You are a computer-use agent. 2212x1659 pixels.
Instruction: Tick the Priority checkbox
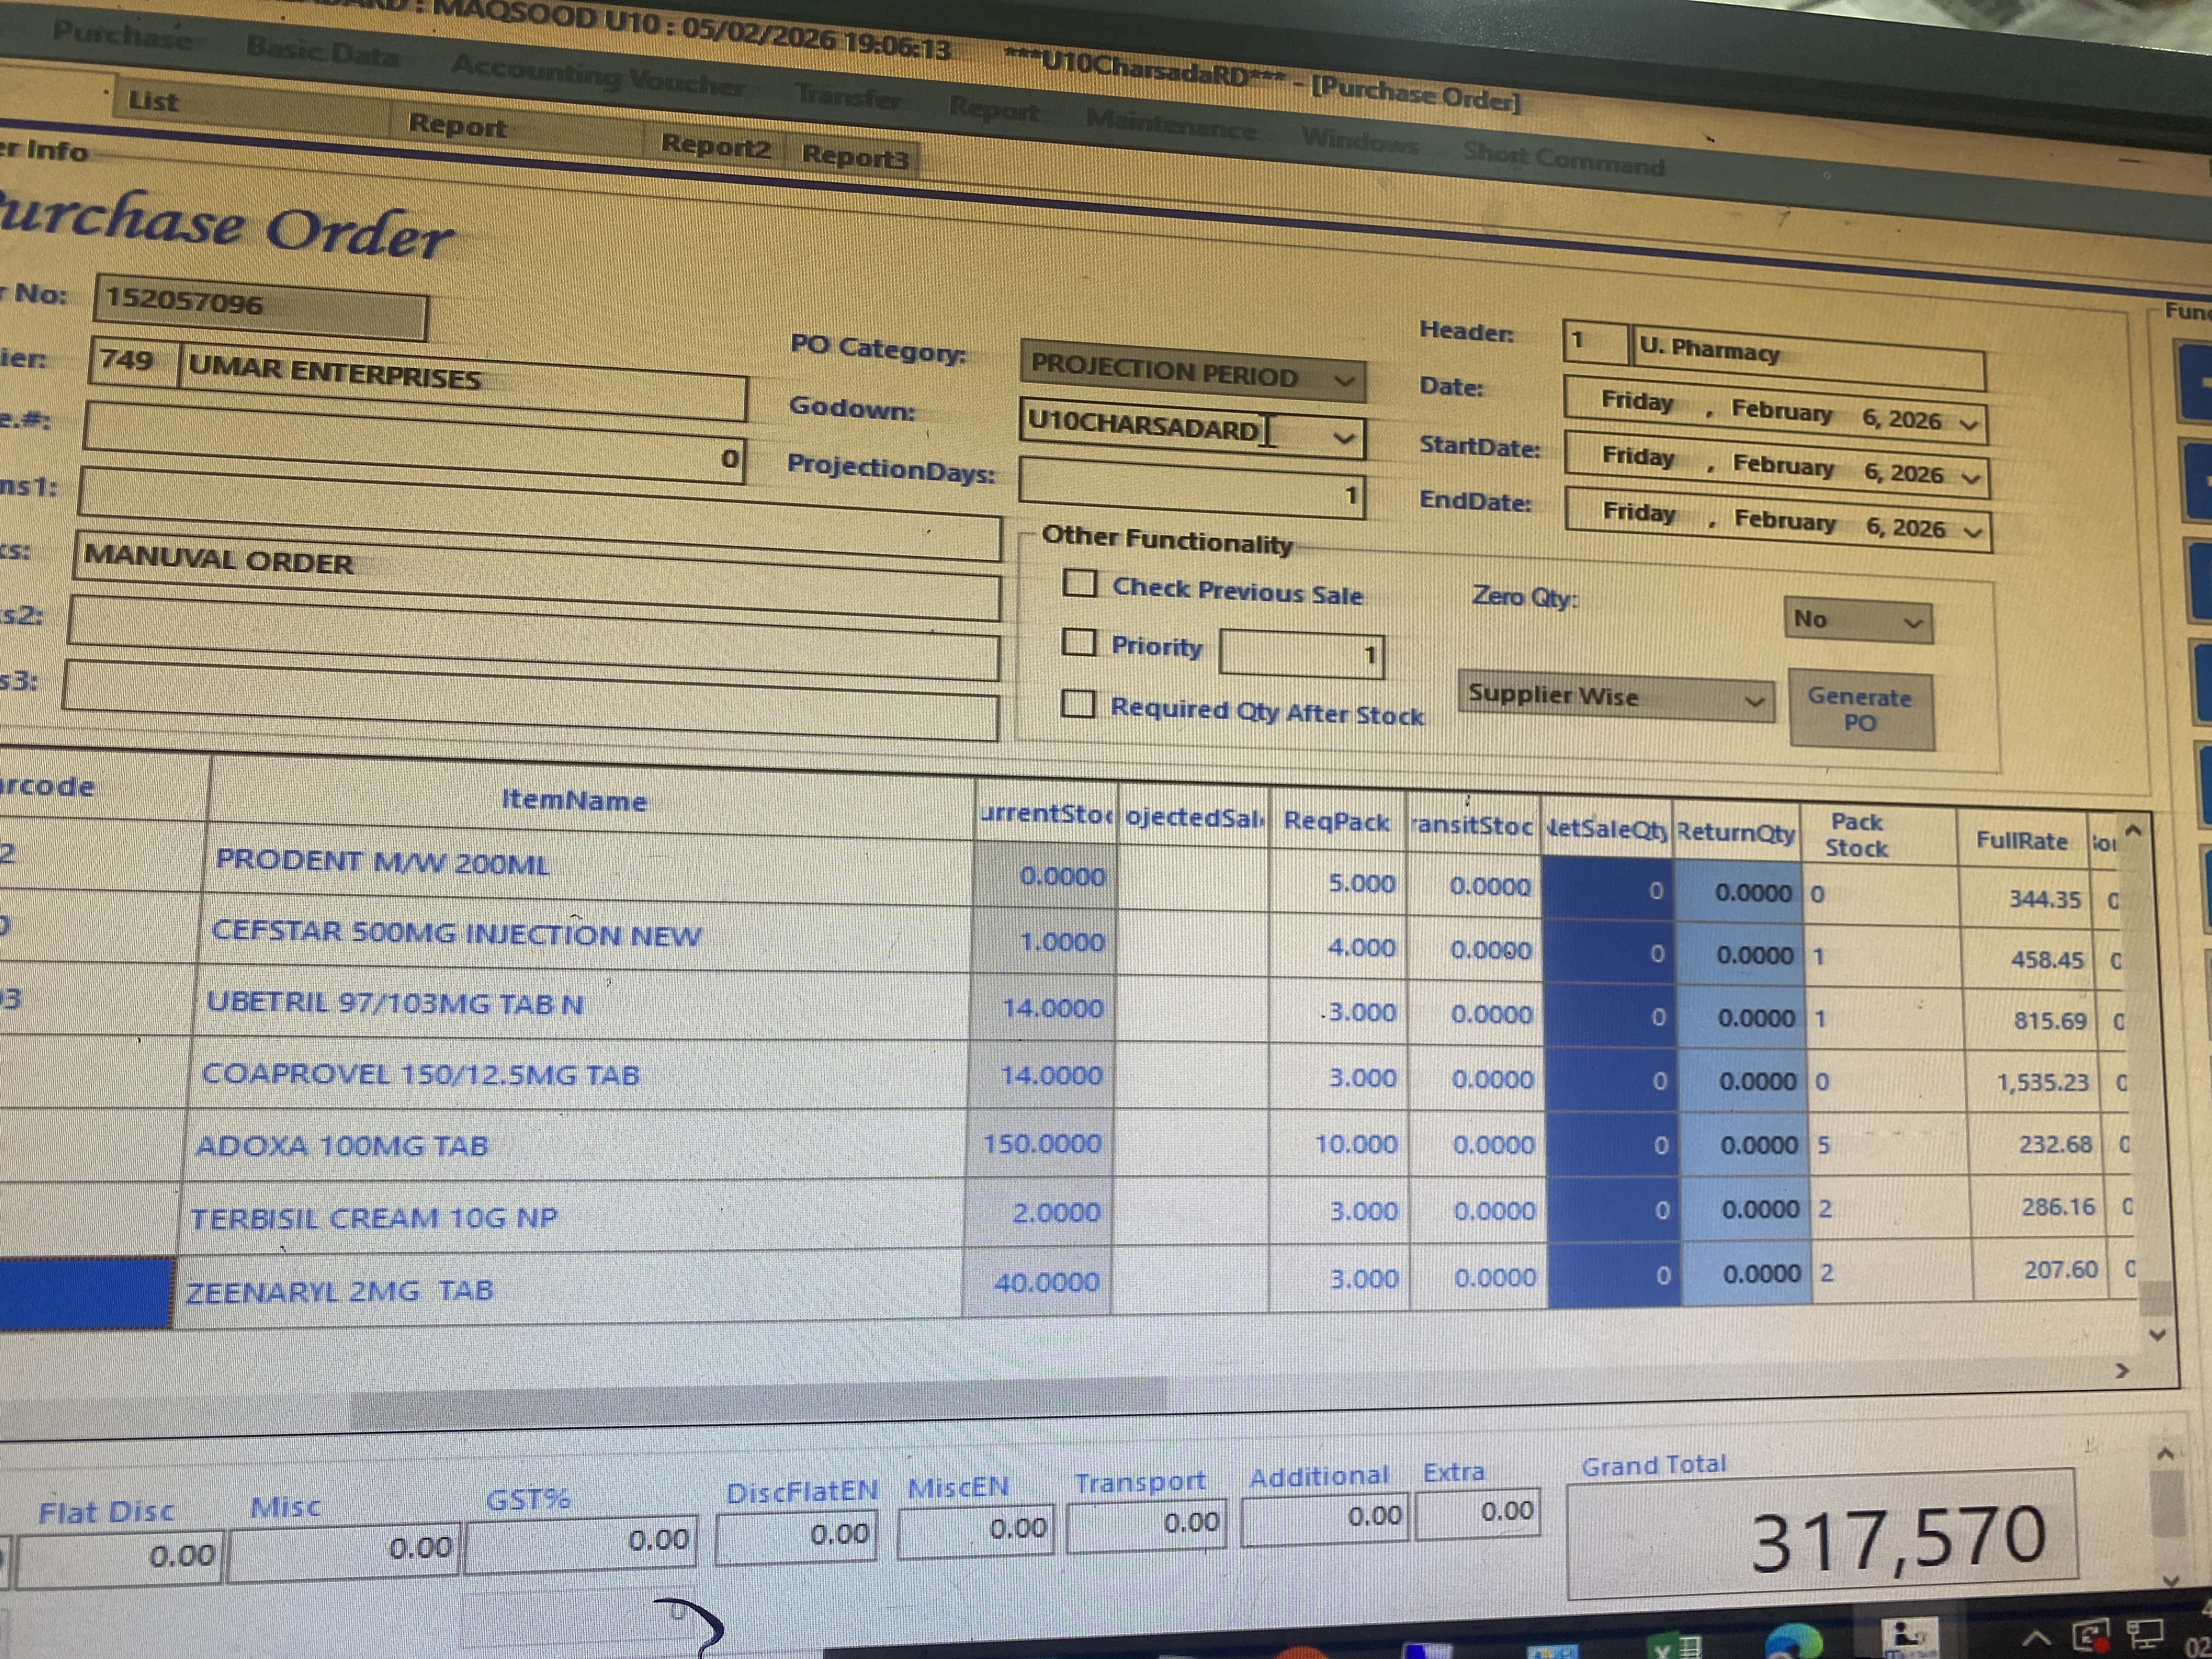[x=1078, y=642]
